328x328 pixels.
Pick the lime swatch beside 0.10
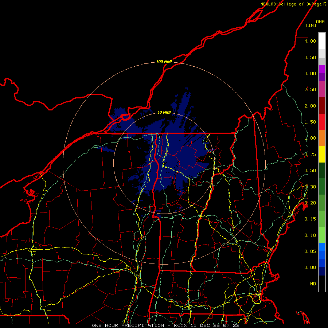(x=322, y=235)
